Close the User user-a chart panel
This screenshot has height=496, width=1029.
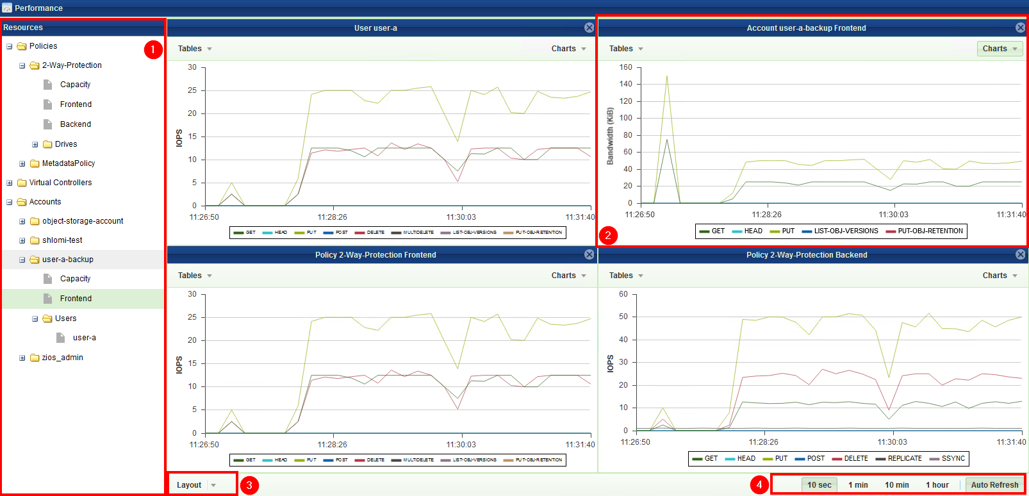click(x=589, y=28)
